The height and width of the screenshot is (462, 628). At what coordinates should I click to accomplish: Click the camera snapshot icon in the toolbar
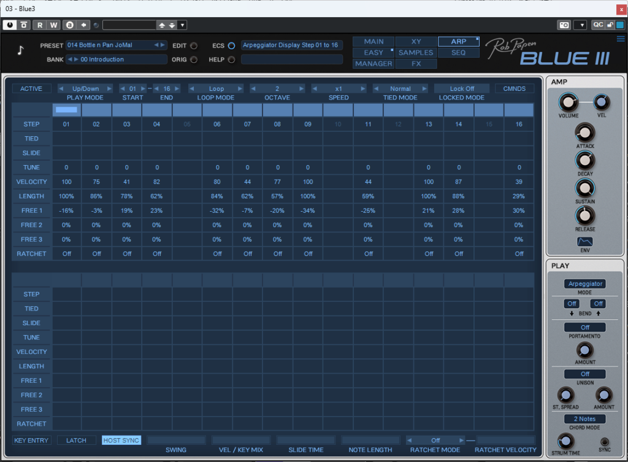click(564, 25)
